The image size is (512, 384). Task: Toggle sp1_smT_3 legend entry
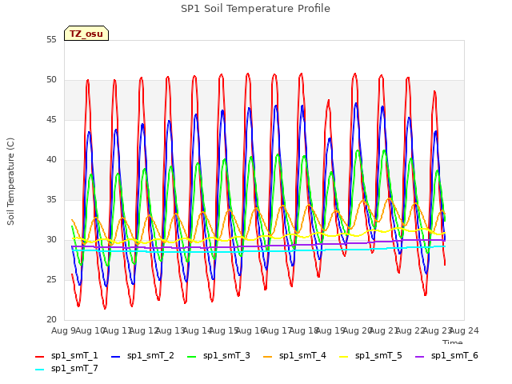pos(218,355)
